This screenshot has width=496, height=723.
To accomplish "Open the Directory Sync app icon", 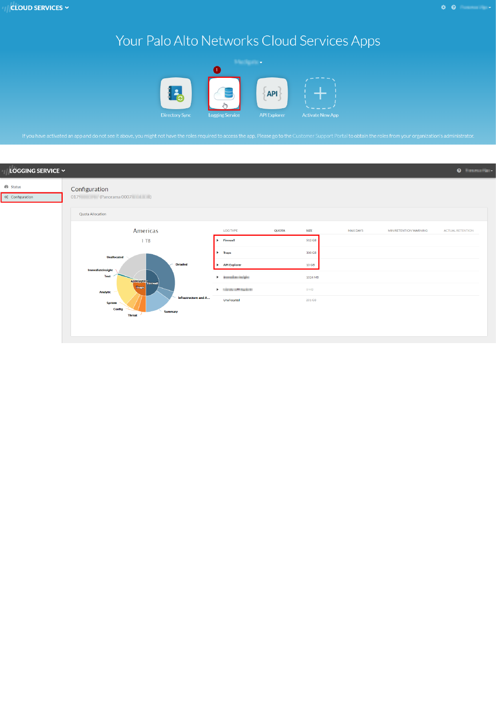I will click(176, 93).
